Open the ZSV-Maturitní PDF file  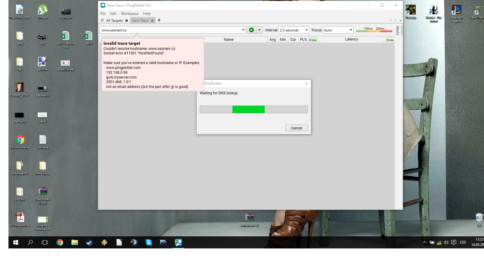pos(20,220)
